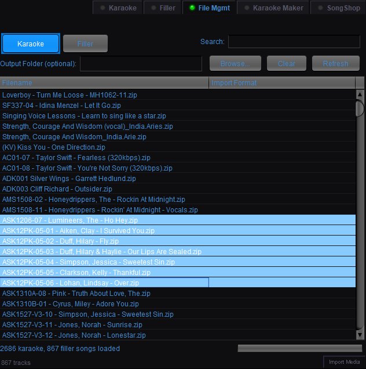This screenshot has height=369, width=366.
Task: Click the scrollbar down arrow
Action: pos(360,335)
